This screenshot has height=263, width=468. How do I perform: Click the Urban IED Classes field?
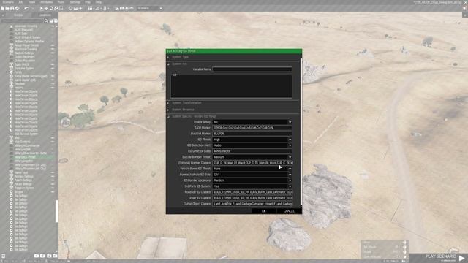coord(252,198)
